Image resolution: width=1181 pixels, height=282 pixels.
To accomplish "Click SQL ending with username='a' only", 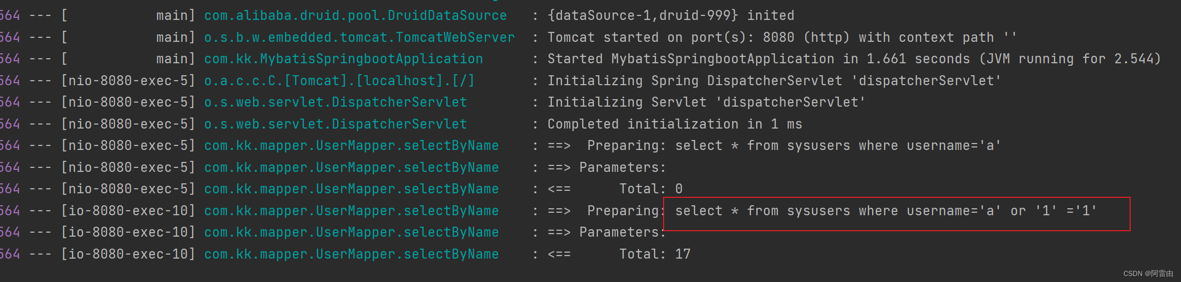I will [838, 145].
